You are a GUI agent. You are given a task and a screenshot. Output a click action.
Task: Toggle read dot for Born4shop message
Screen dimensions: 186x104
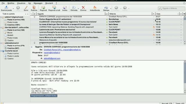click(107, 19)
